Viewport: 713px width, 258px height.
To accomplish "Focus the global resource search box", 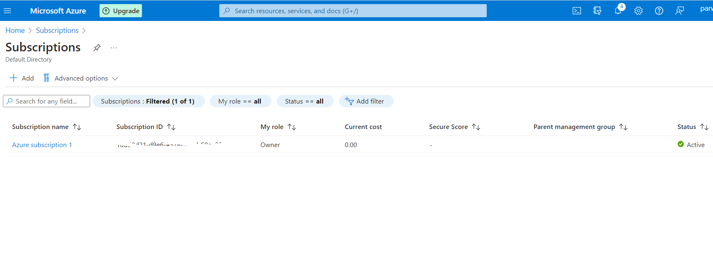I will pyautogui.click(x=353, y=11).
